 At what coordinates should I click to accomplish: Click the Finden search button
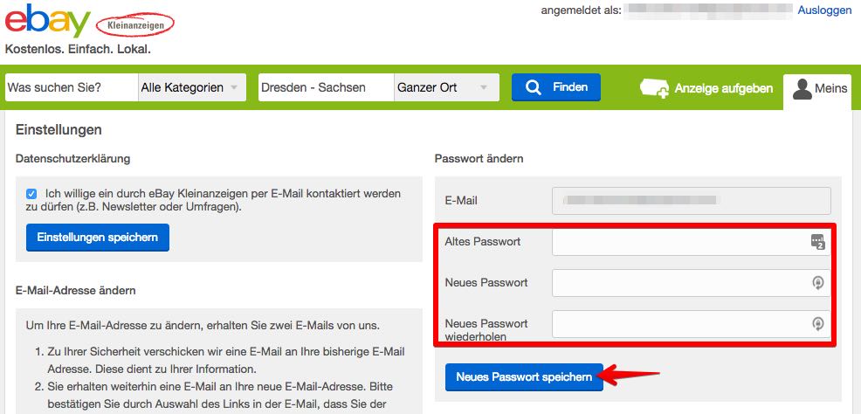(555, 87)
